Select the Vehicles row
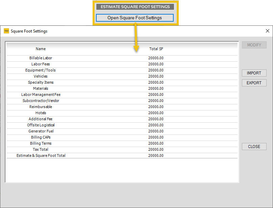This screenshot has height=208, width=273. click(x=122, y=77)
